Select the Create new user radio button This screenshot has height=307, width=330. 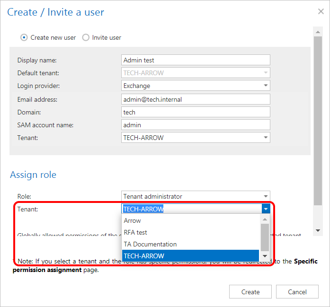(x=24, y=37)
